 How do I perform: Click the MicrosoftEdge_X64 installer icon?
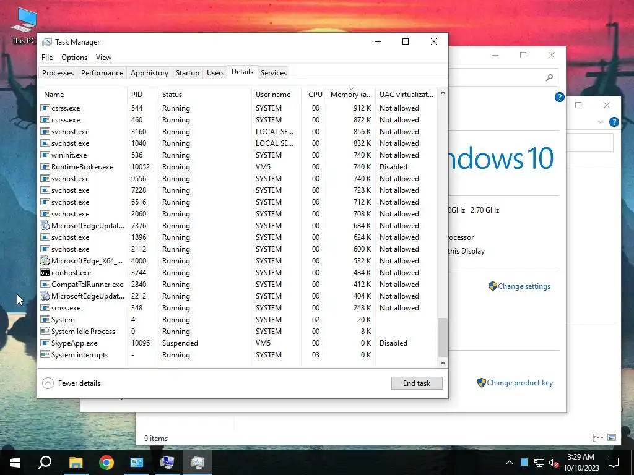coord(45,261)
